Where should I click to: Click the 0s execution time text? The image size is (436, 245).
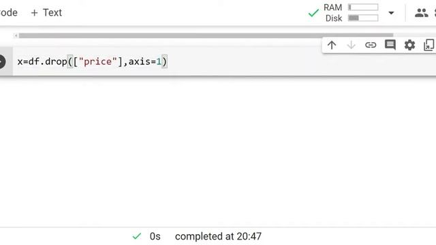(155, 236)
